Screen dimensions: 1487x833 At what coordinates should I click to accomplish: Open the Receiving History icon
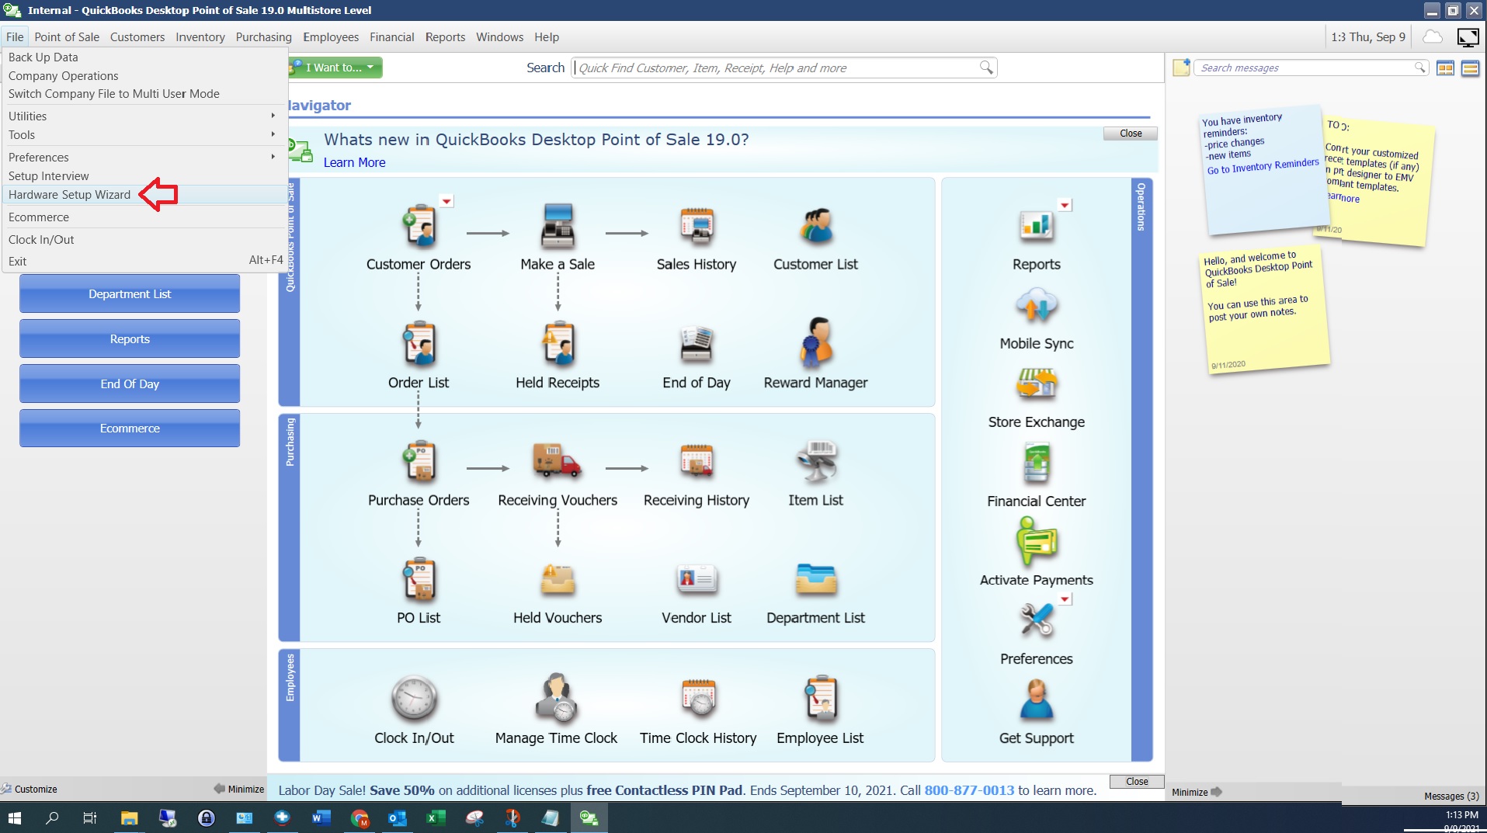[697, 460]
